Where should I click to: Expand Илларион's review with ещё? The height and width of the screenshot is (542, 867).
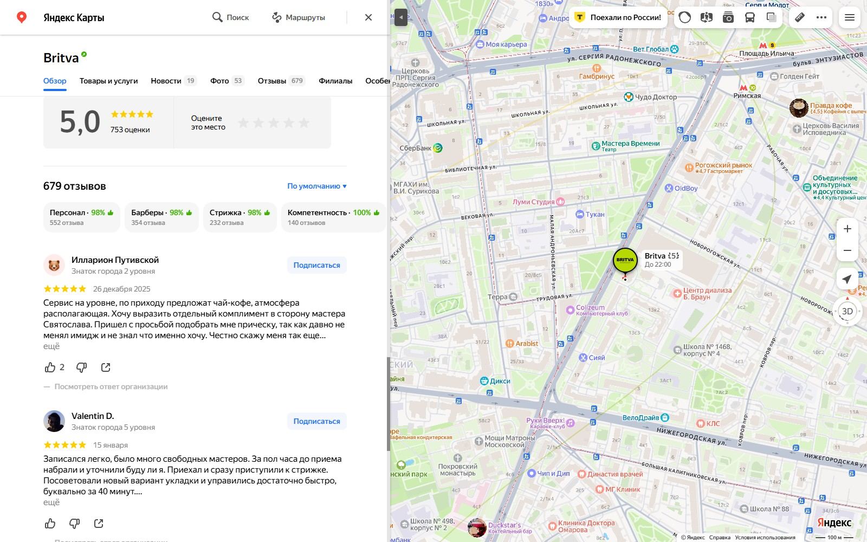[x=51, y=346]
